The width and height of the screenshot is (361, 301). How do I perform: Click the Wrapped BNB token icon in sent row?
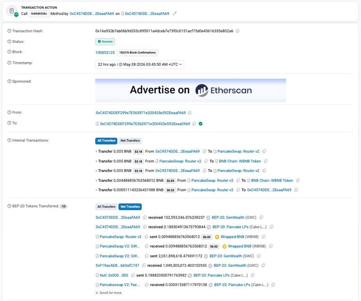tap(217, 237)
